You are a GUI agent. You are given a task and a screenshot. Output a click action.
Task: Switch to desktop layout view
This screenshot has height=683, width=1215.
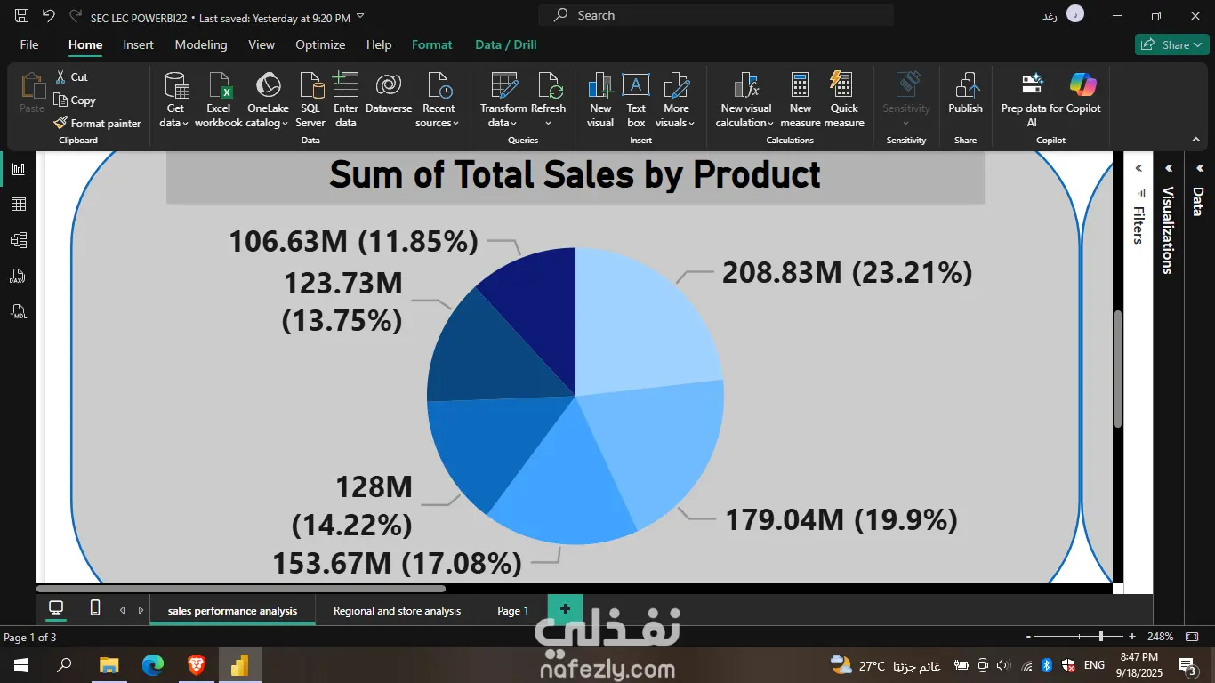pyautogui.click(x=56, y=607)
